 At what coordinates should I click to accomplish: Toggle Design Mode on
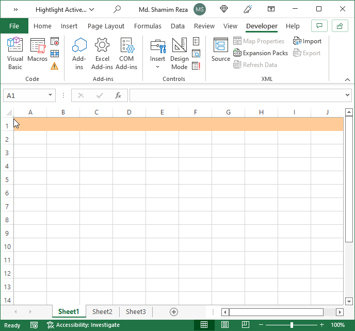[x=180, y=54]
